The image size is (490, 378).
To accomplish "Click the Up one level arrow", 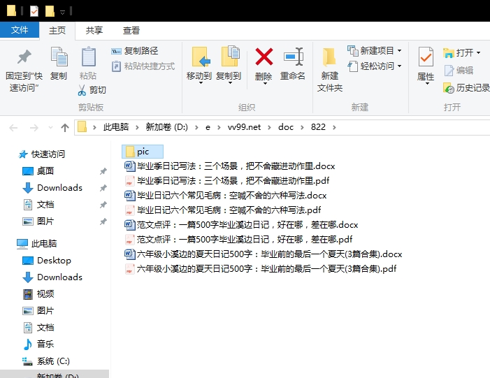I will pyautogui.click(x=65, y=127).
